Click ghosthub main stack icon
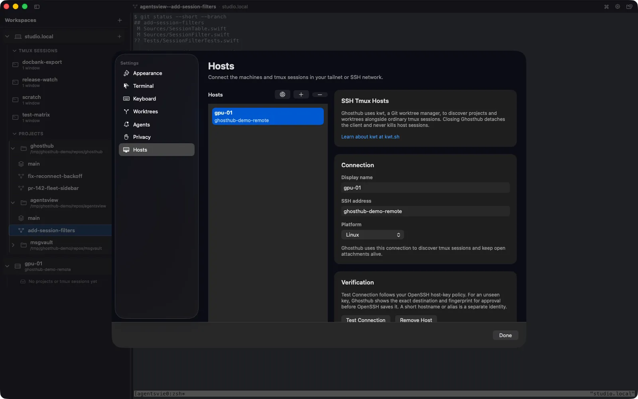 tap(21, 164)
